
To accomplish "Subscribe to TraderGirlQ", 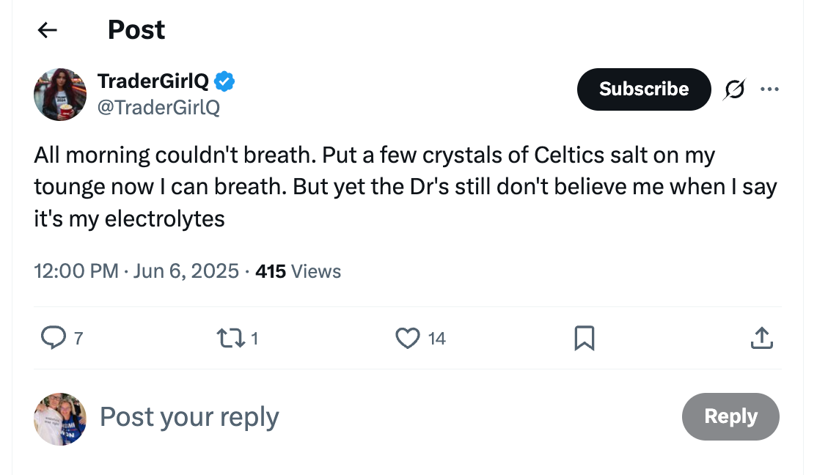I will tap(644, 89).
